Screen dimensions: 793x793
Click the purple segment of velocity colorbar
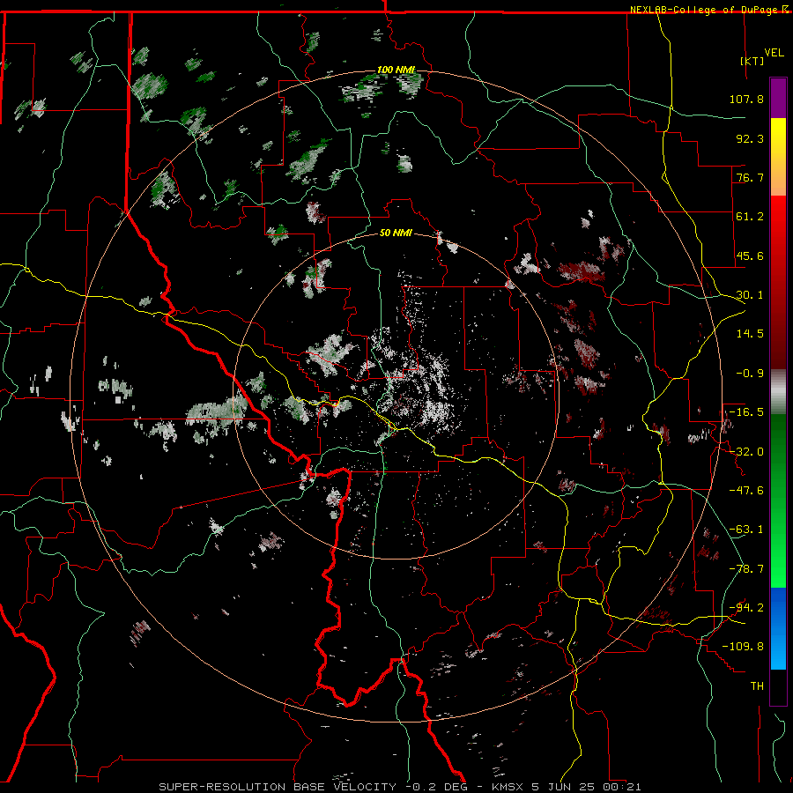778,98
